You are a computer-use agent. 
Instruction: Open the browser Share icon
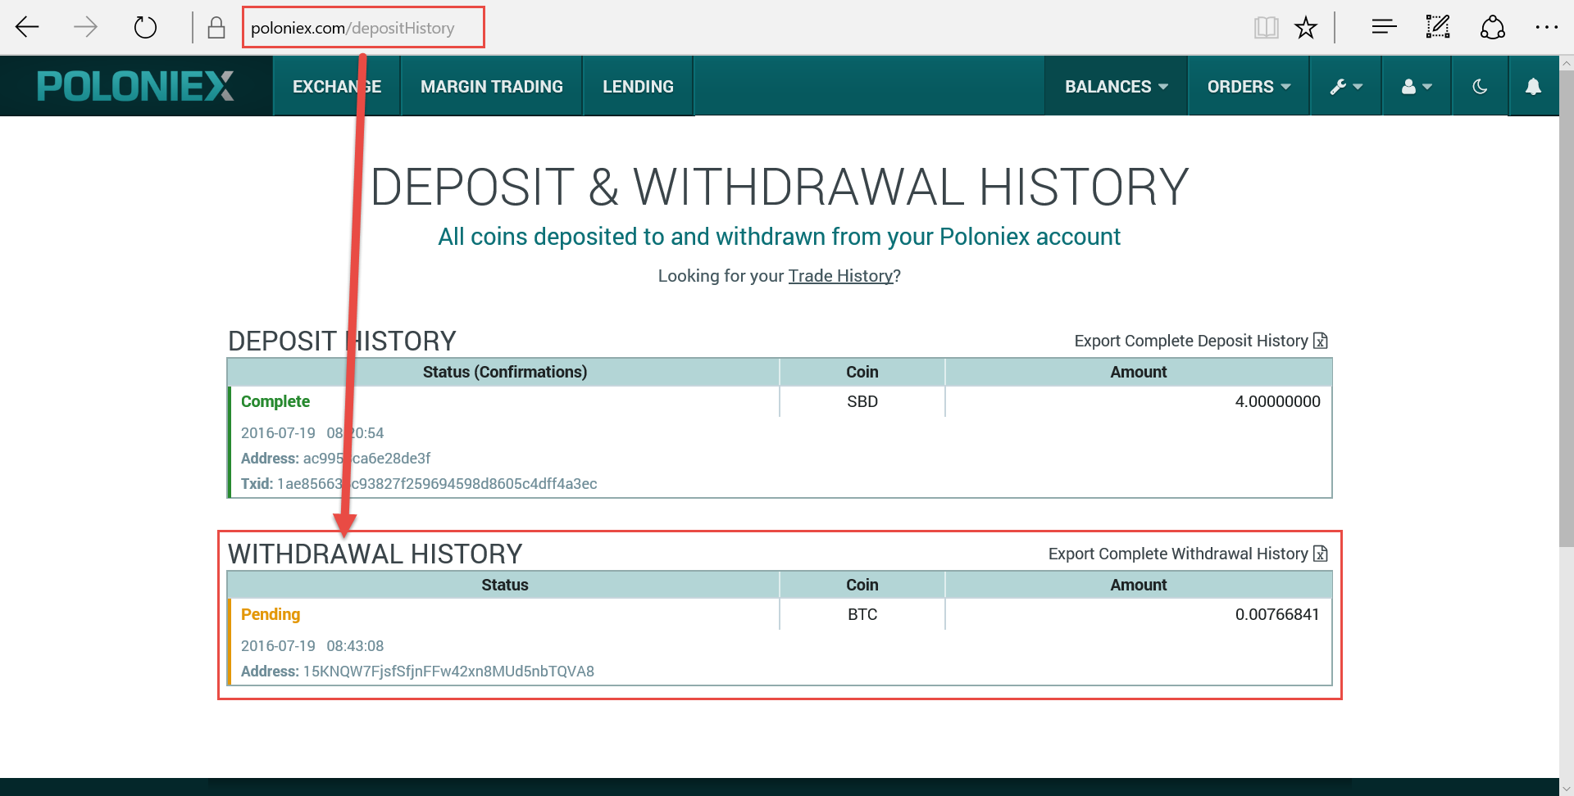[x=1492, y=27]
